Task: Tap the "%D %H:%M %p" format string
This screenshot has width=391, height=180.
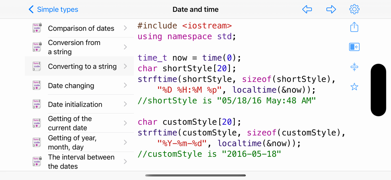Action: pyautogui.click(x=190, y=90)
